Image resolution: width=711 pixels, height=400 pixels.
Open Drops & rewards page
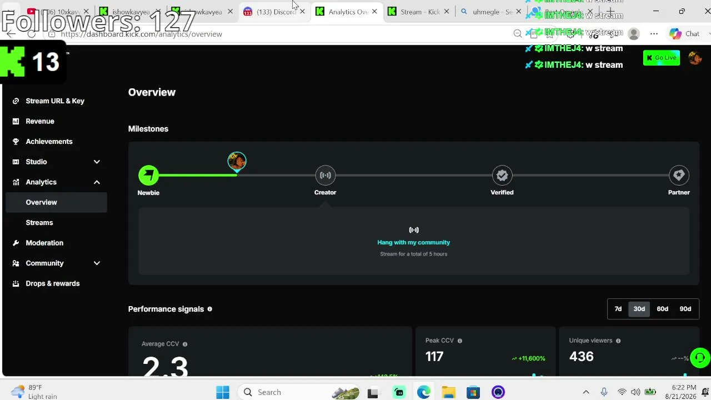pyautogui.click(x=53, y=283)
